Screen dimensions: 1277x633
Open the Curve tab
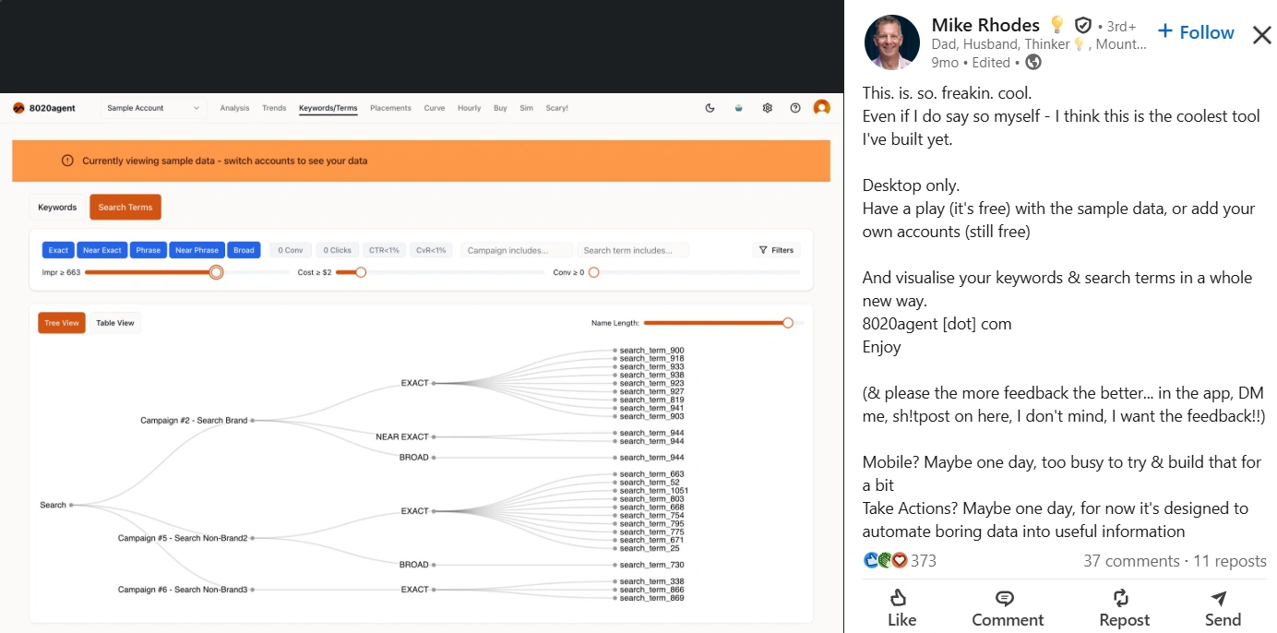click(435, 108)
